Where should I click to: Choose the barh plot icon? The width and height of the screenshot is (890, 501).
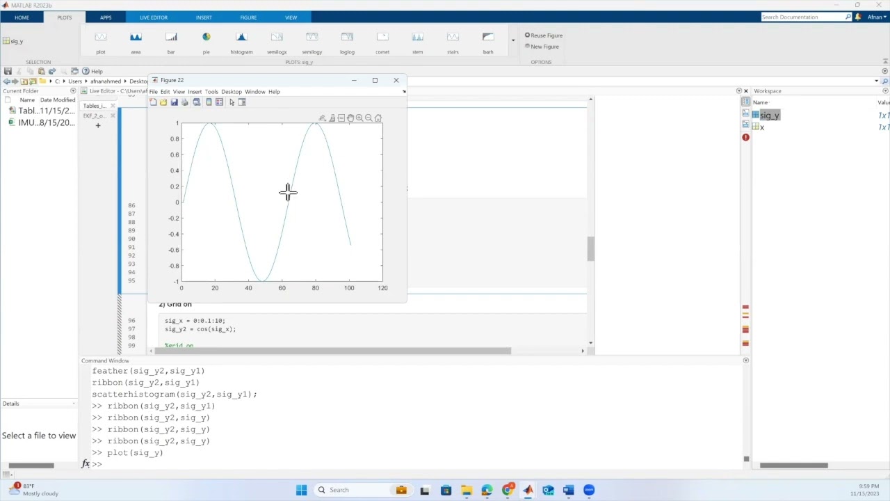(x=488, y=37)
